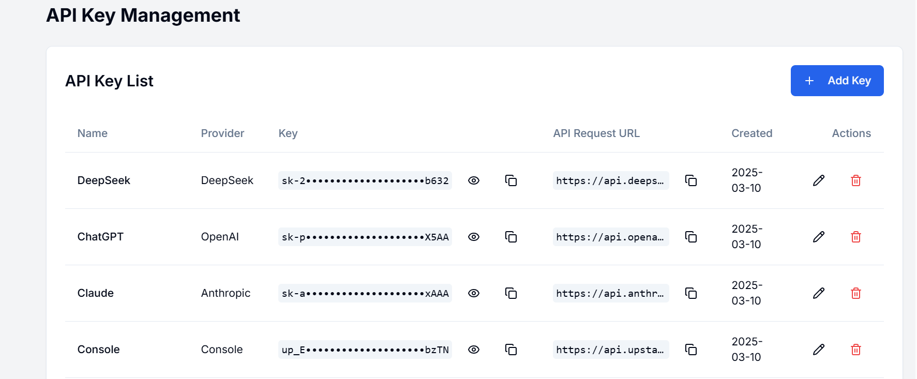Screen dimensions: 917x379
Task: Copy the OpenAI API request URL
Action: point(691,237)
